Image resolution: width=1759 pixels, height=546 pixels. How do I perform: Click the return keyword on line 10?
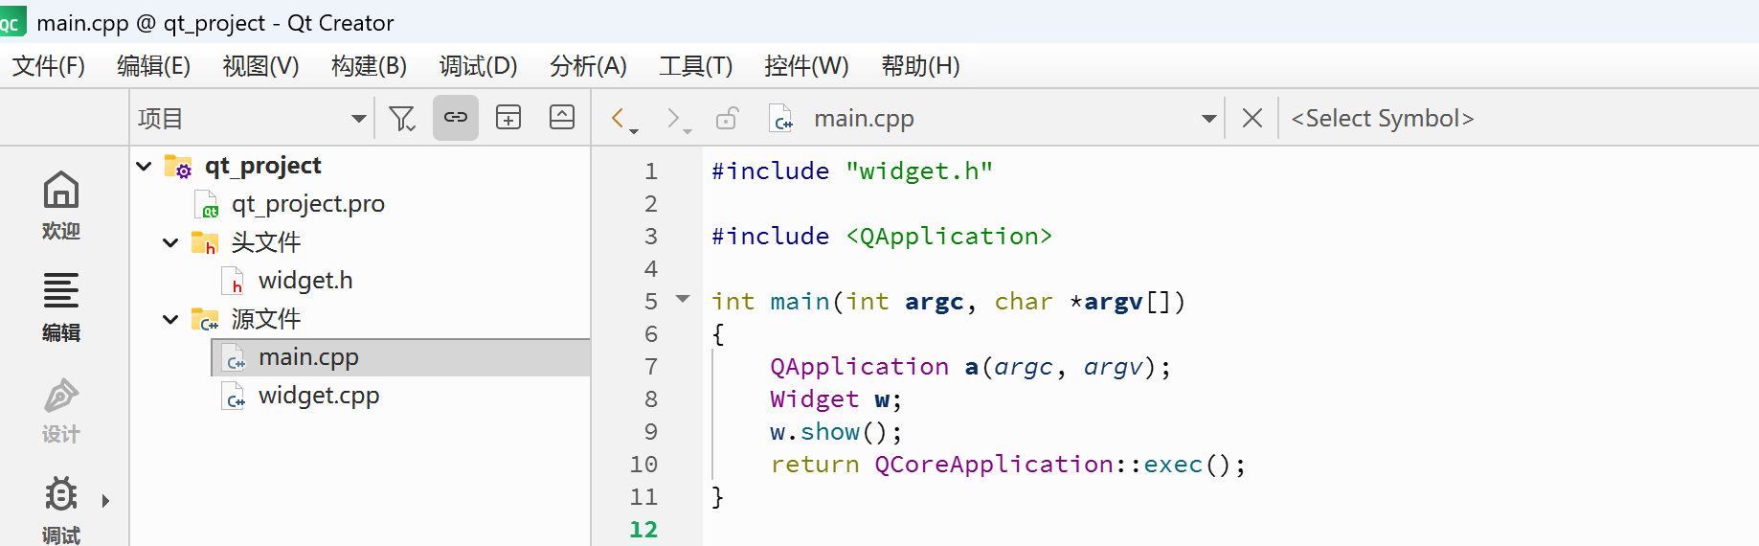click(x=815, y=465)
